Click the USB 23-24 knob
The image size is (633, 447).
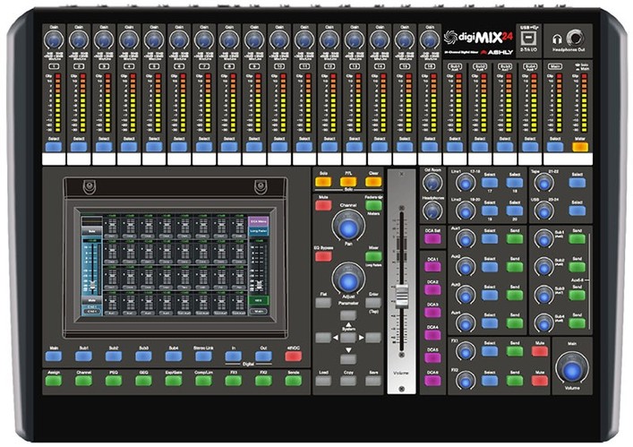click(x=543, y=211)
